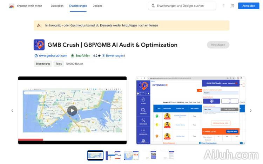Click the Hinzufügen button

(218, 45)
